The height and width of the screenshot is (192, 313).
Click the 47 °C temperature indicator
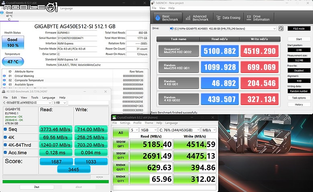(x=13, y=62)
